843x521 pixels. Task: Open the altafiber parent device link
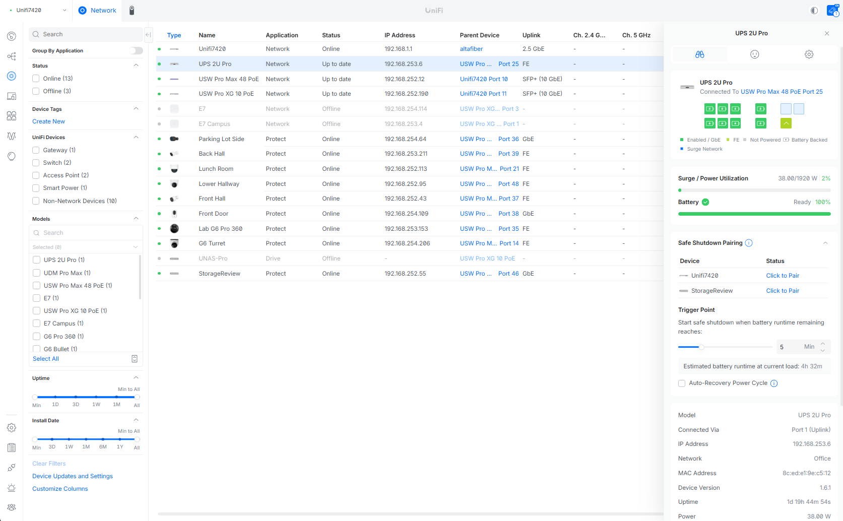pyautogui.click(x=472, y=49)
